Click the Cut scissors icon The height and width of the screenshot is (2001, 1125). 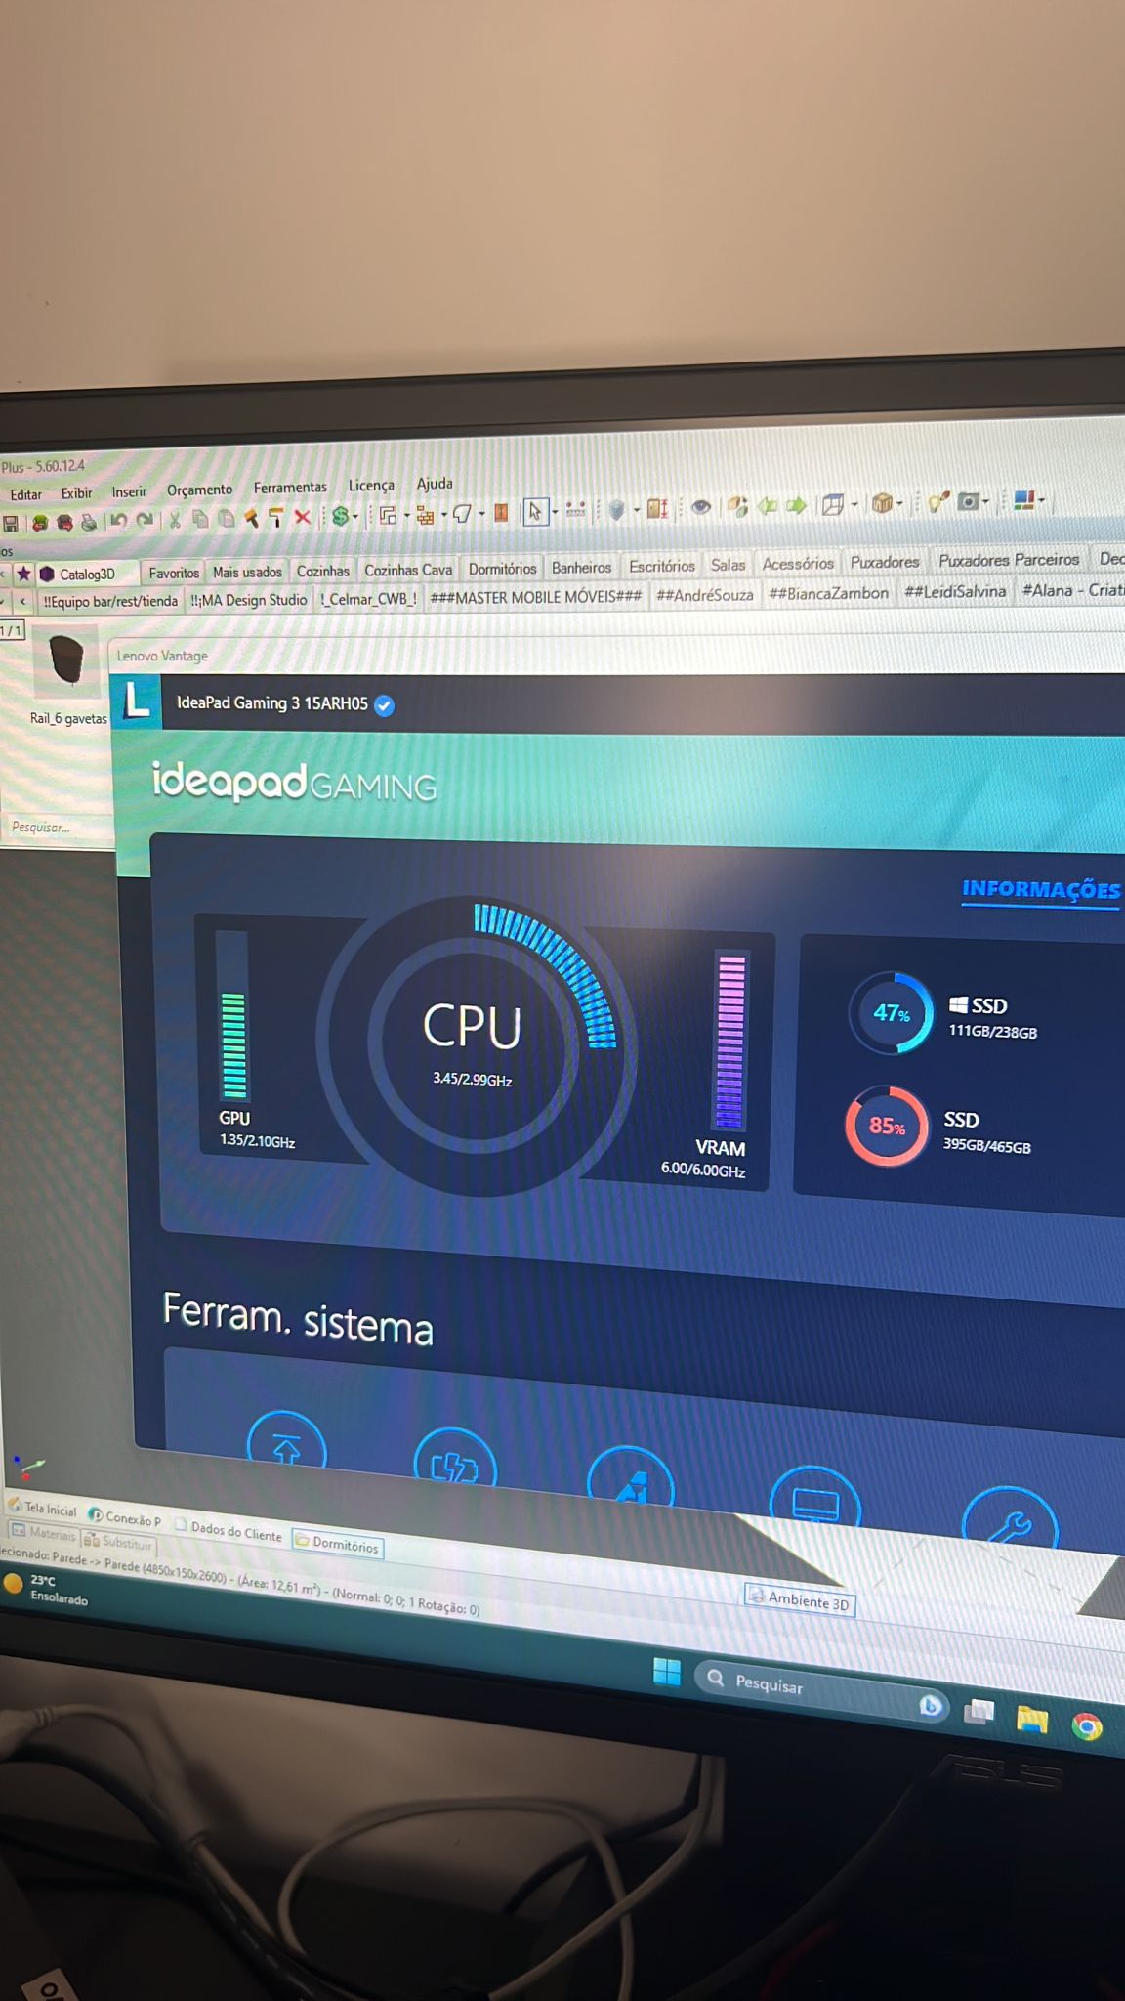174,519
